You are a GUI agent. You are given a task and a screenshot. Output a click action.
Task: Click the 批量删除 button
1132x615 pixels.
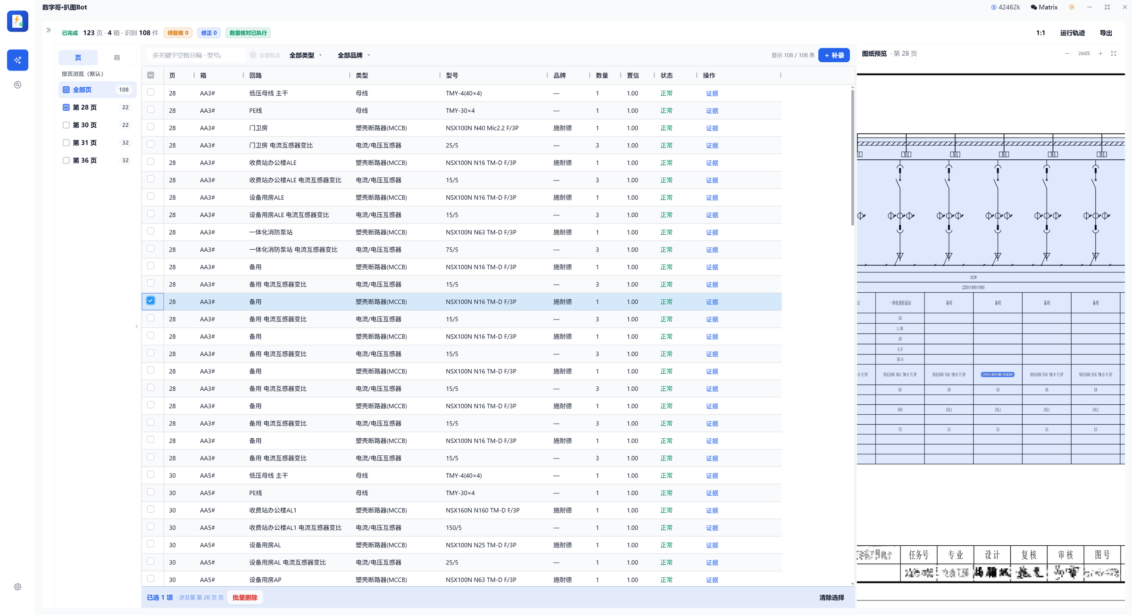(x=245, y=597)
